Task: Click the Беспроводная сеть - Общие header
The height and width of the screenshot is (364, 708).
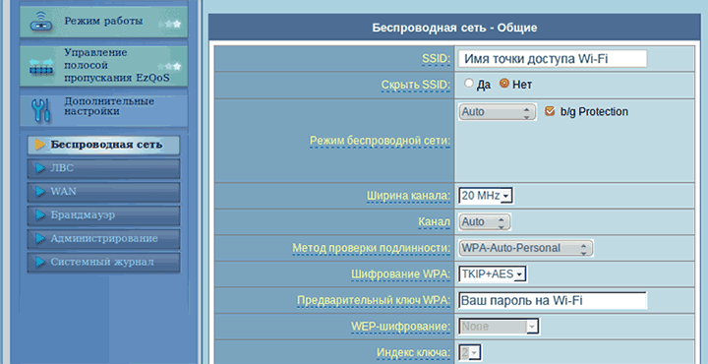Action: (454, 28)
